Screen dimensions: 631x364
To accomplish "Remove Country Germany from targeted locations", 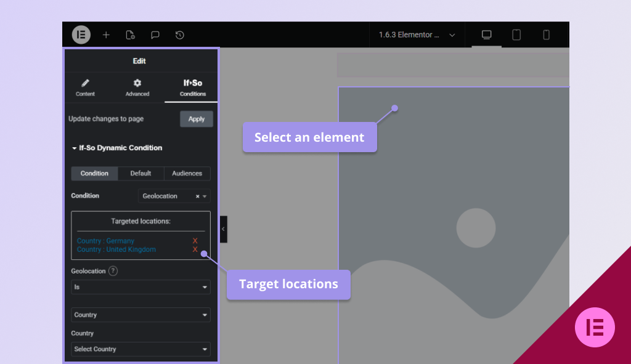I will pyautogui.click(x=196, y=241).
